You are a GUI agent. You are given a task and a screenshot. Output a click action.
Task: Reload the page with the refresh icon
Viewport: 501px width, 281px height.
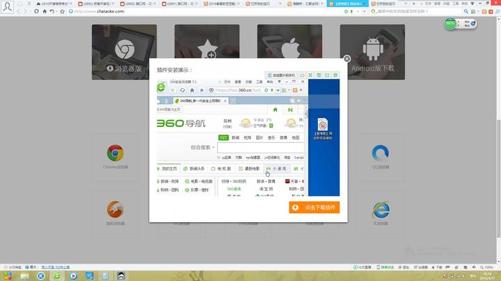(36, 12)
